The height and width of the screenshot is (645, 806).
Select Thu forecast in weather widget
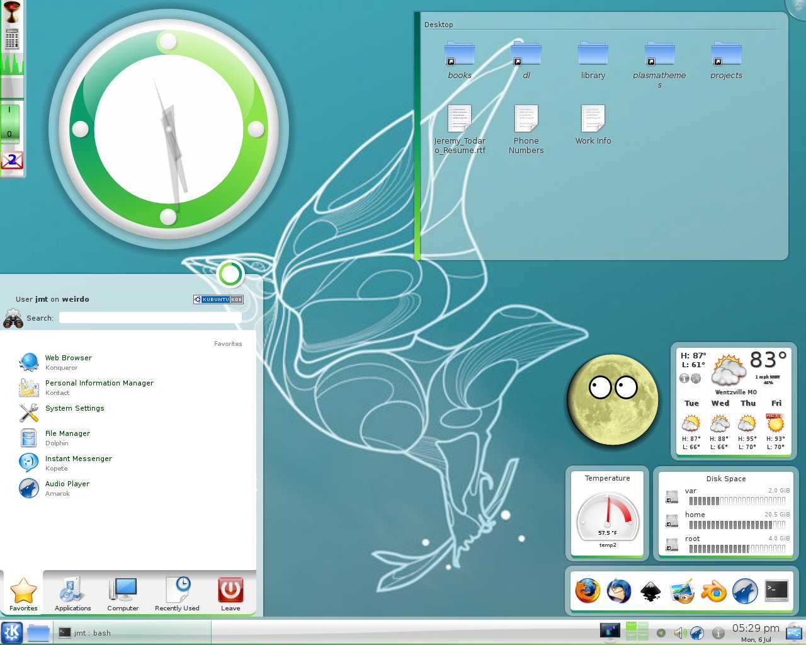pos(747,425)
